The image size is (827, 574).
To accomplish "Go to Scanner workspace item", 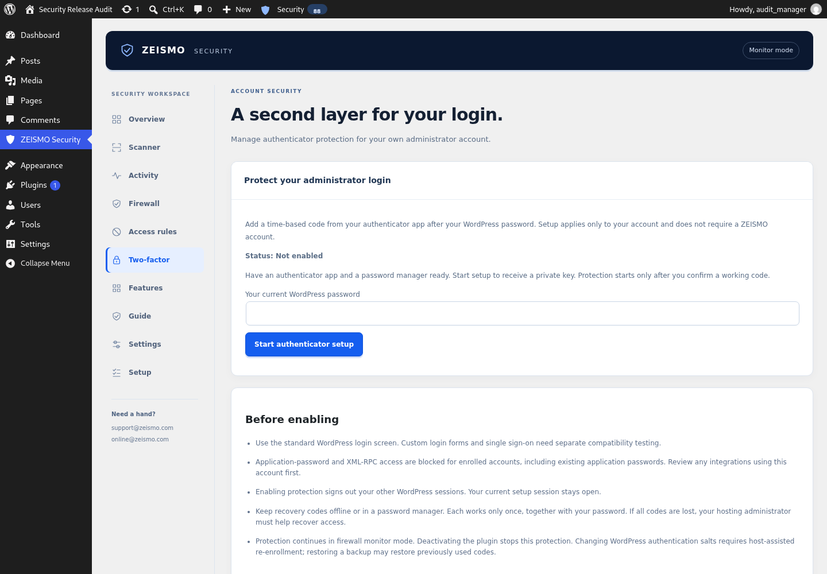I will click(155, 148).
